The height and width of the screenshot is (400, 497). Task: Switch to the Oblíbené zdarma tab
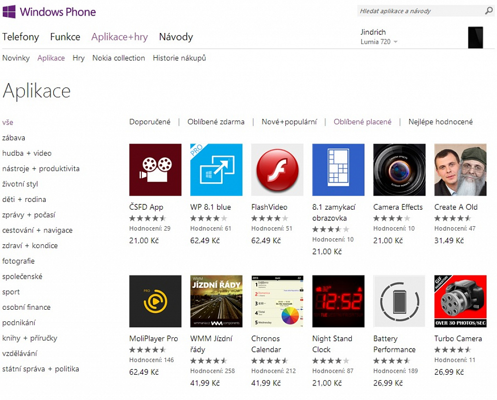coord(216,122)
